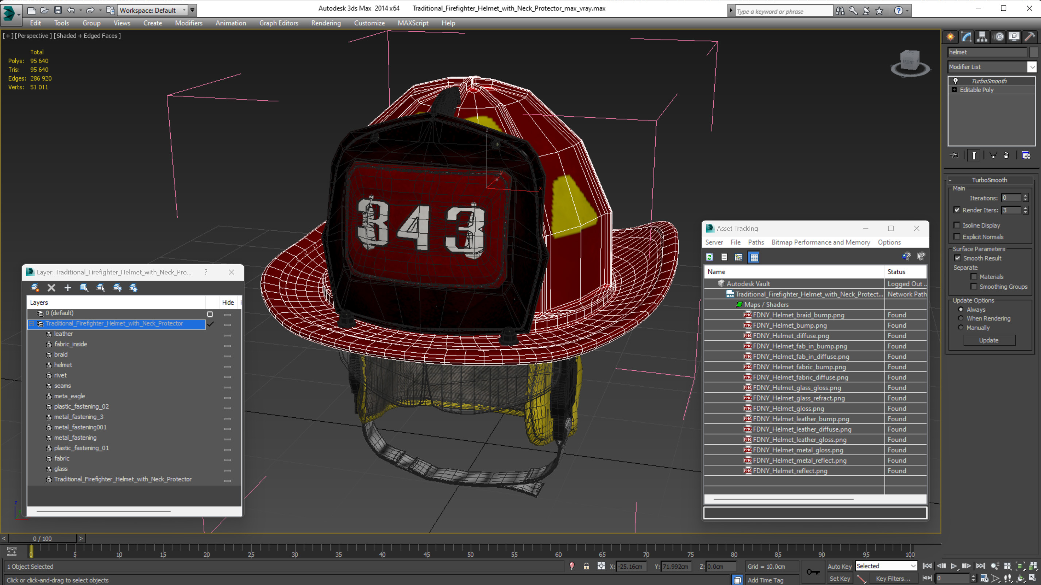Open the Rendering menu
Screen dimensions: 1041x585
click(326, 23)
